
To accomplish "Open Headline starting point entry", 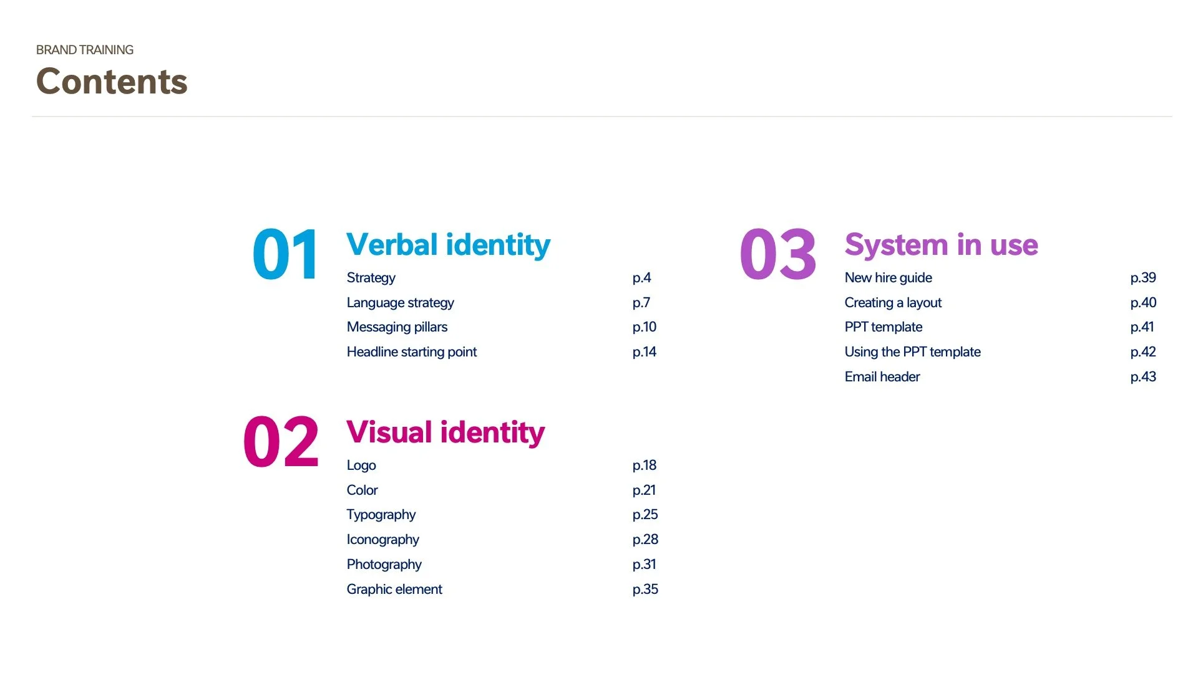I will [411, 352].
